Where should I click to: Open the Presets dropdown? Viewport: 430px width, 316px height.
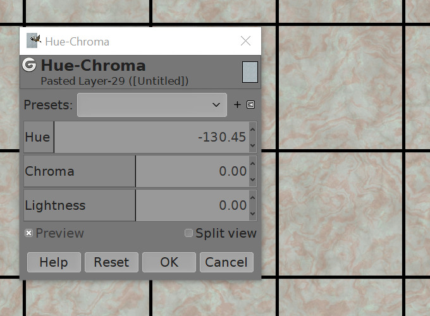point(152,105)
